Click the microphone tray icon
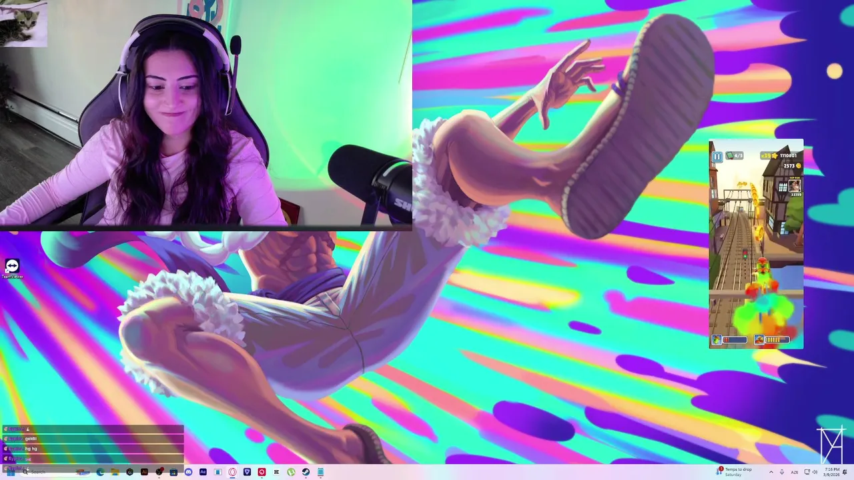854x480 pixels. click(782, 472)
